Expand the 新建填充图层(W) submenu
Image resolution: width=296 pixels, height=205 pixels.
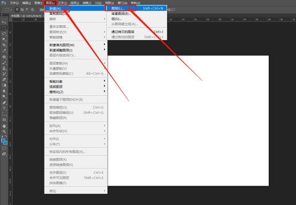[76, 45]
